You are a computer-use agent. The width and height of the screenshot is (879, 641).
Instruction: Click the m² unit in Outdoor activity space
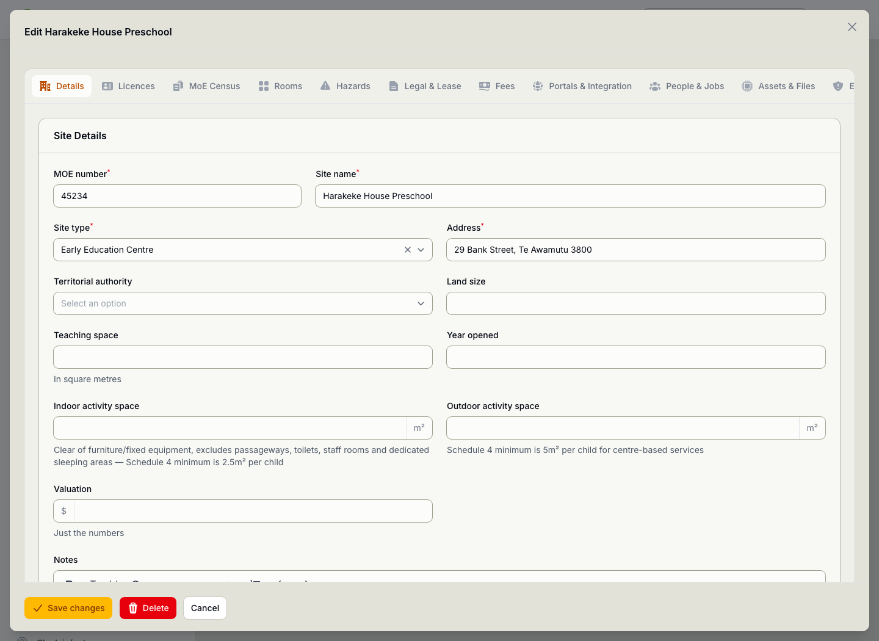coord(812,428)
